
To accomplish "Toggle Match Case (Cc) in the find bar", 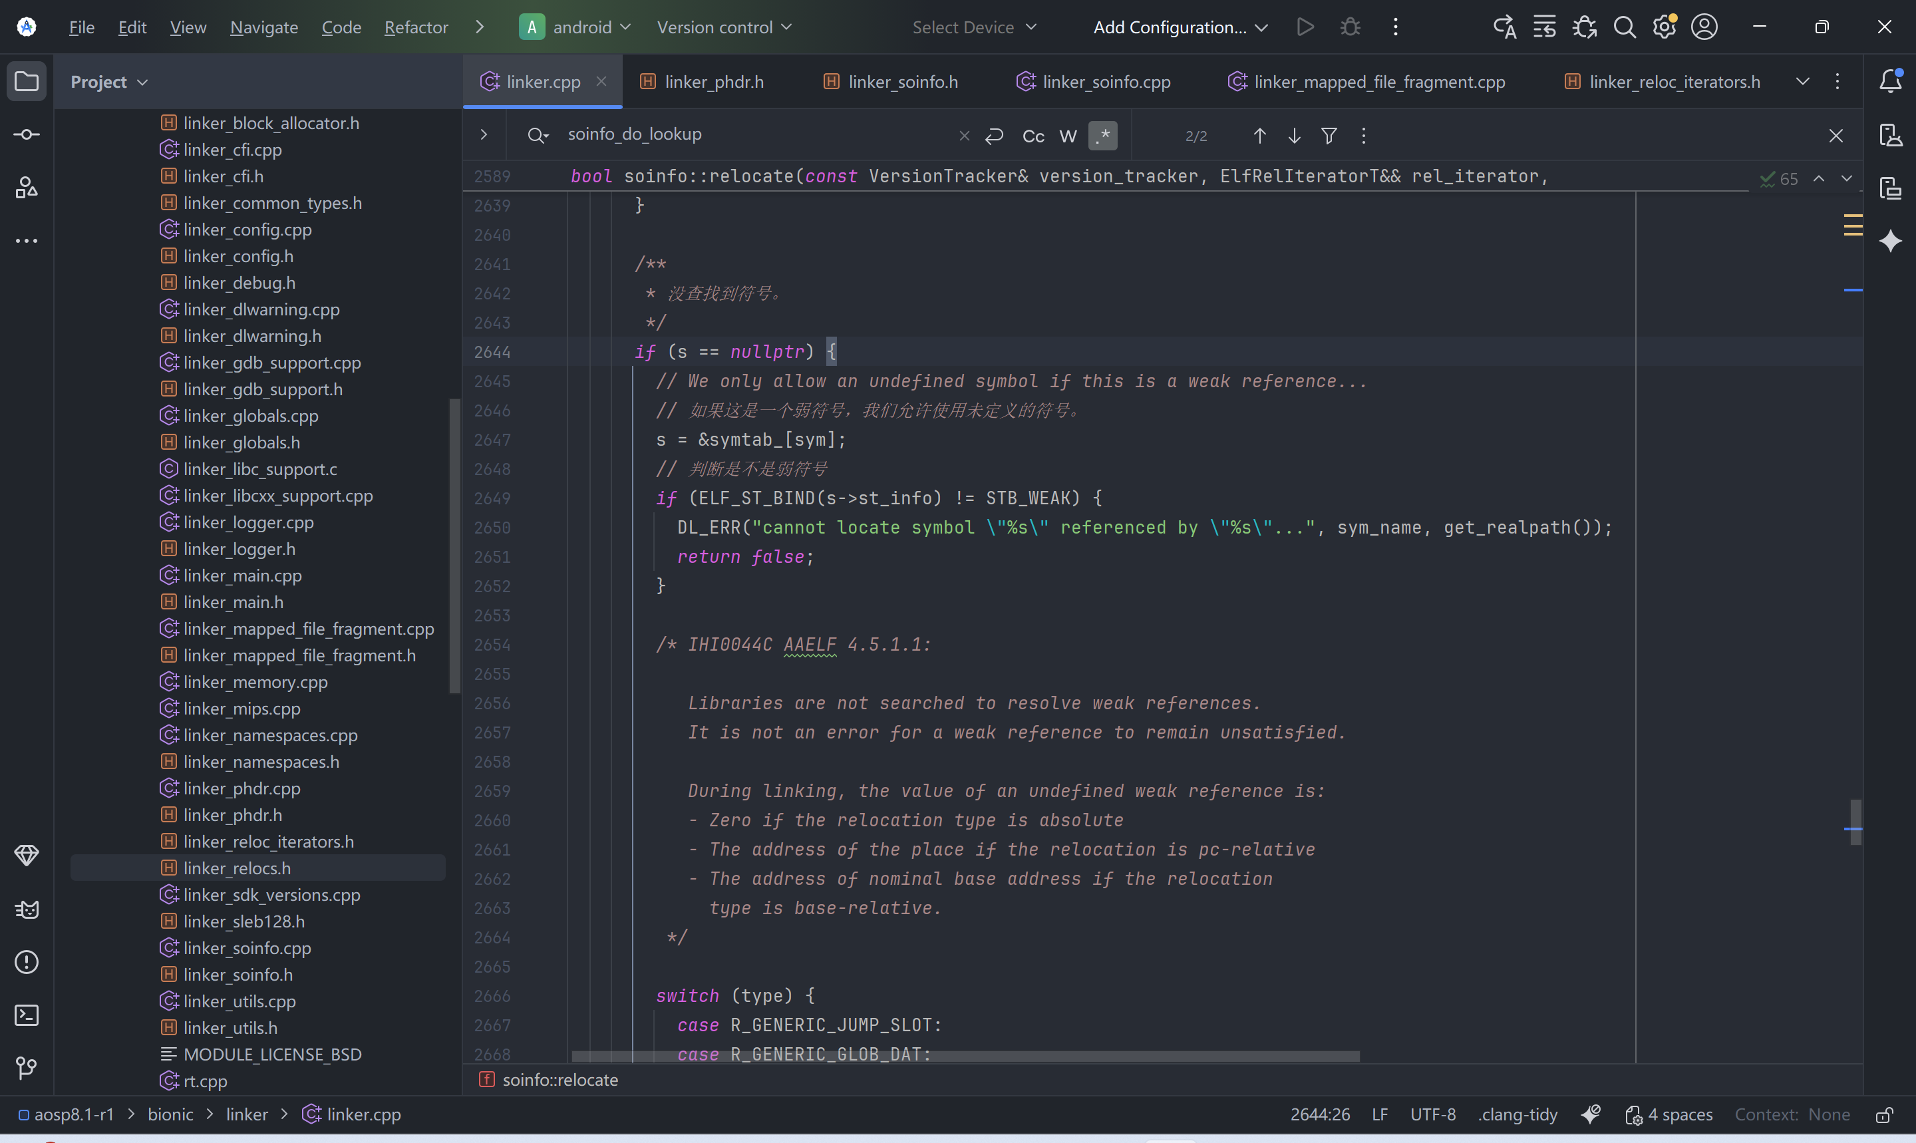I will [1033, 136].
